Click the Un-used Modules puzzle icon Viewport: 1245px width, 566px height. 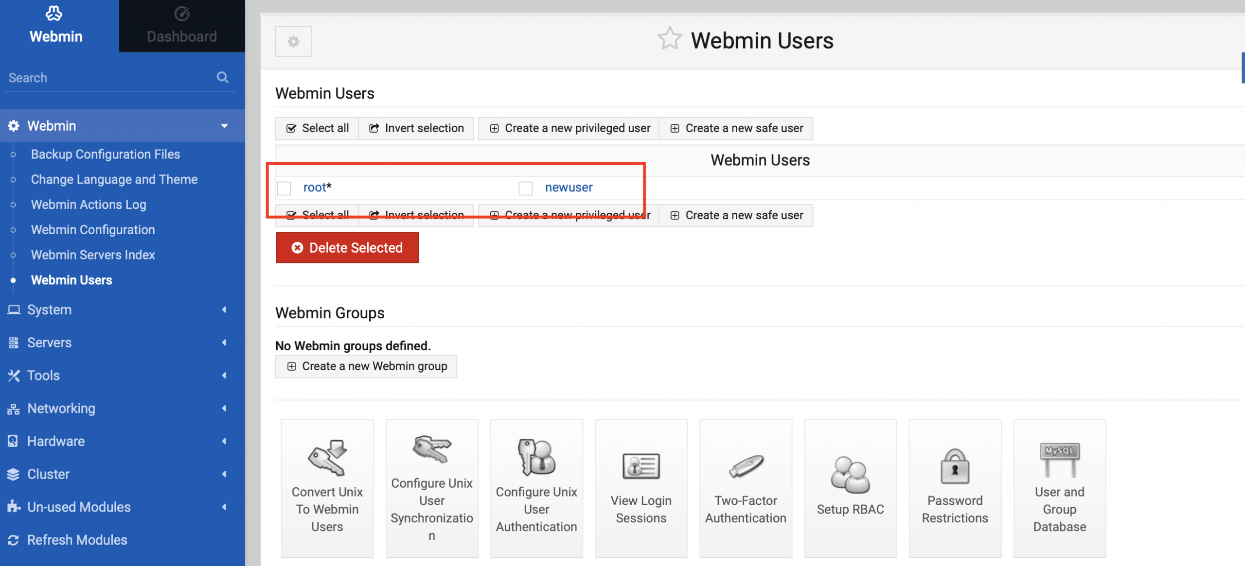(x=14, y=507)
